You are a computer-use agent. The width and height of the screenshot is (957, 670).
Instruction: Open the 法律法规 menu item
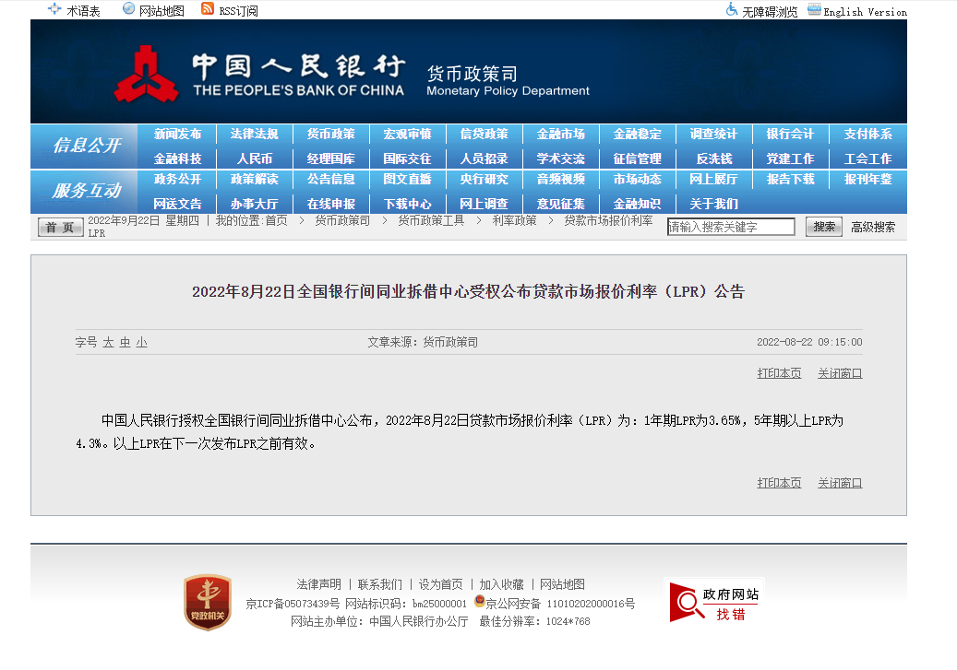[x=255, y=135]
